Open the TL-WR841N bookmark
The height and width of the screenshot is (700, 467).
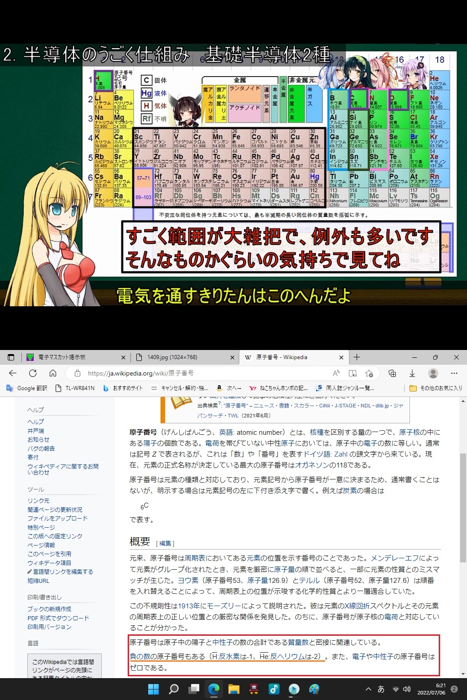(x=75, y=388)
